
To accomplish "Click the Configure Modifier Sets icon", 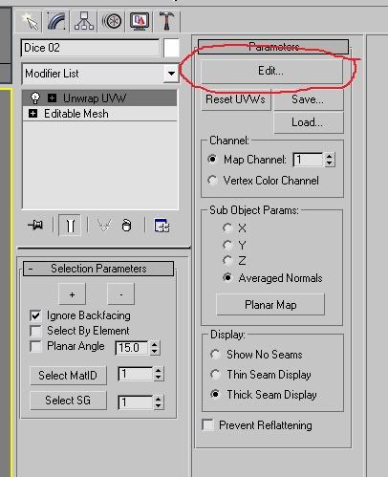I will tap(162, 226).
